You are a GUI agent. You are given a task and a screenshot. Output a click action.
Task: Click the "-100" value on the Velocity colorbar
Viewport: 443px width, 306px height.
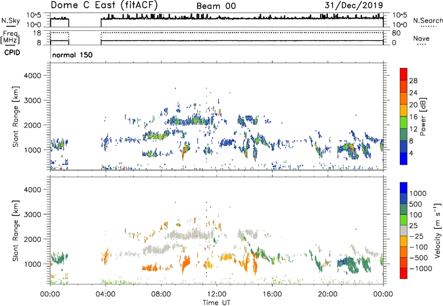[418, 247]
